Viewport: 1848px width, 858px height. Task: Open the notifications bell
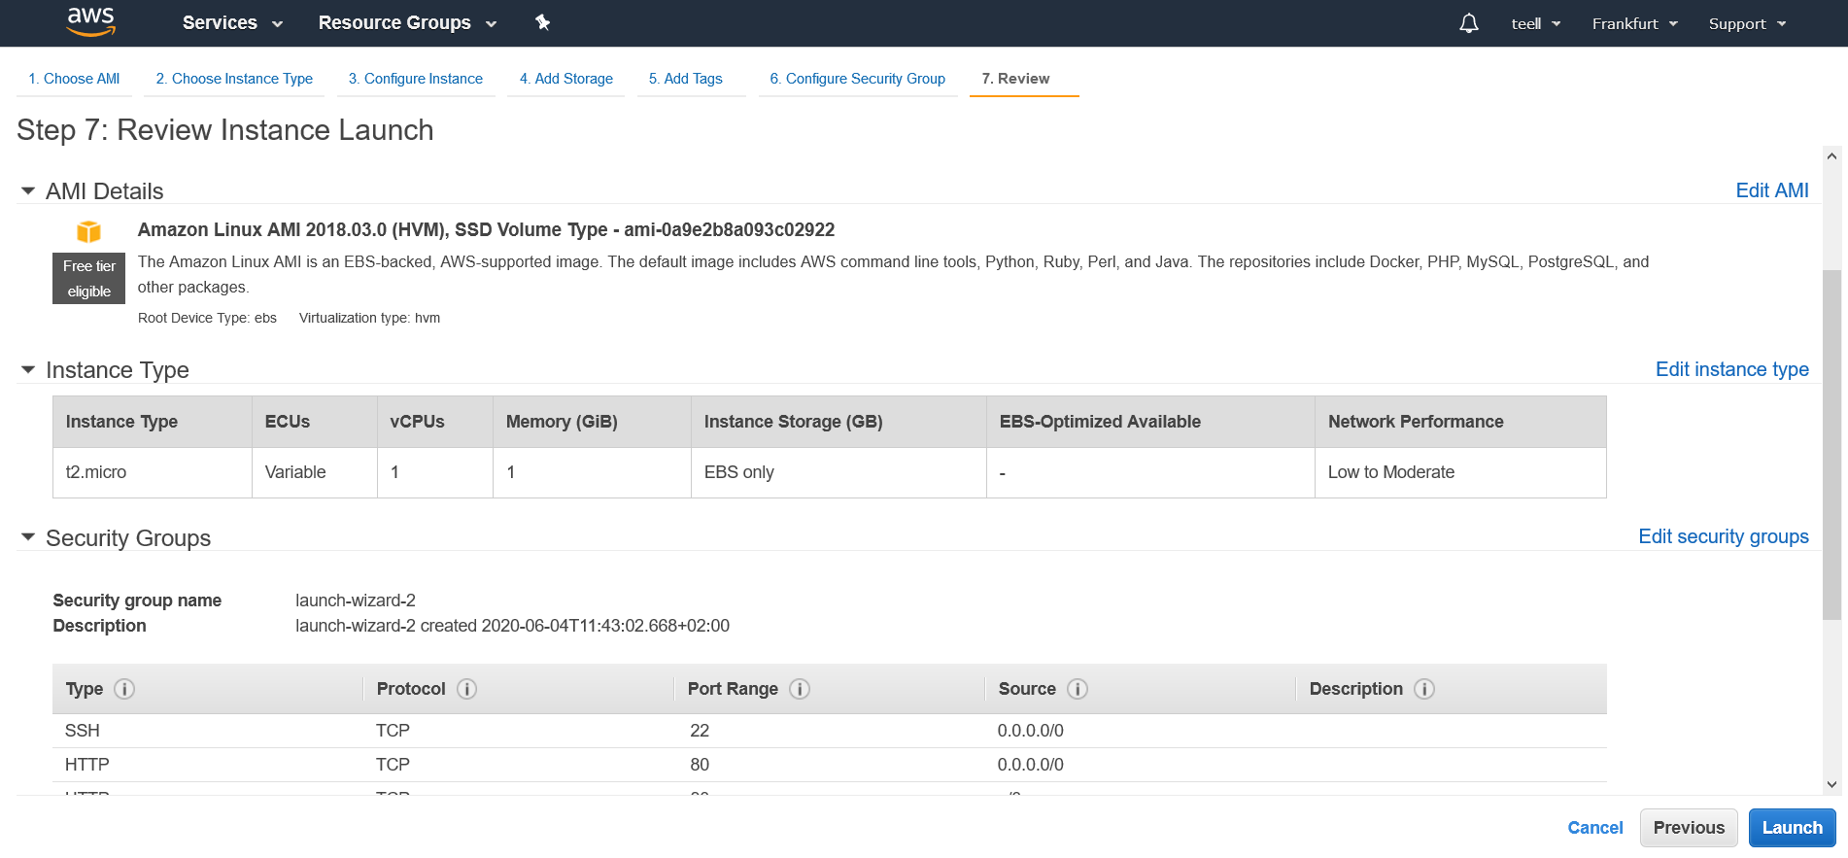pyautogui.click(x=1469, y=23)
